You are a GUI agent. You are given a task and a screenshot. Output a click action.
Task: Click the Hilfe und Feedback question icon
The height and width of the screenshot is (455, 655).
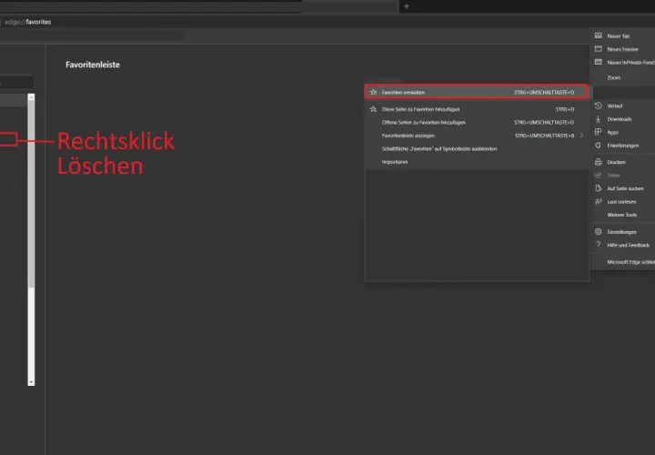(x=599, y=245)
